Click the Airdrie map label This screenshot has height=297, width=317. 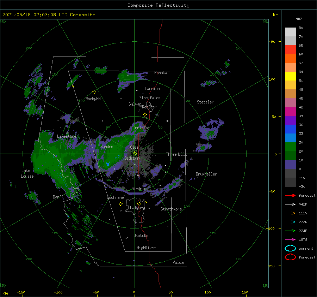tap(139, 189)
